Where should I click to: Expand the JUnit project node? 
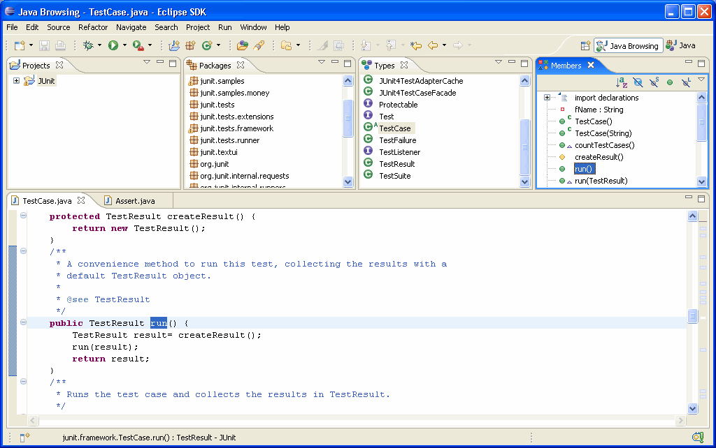tap(17, 81)
